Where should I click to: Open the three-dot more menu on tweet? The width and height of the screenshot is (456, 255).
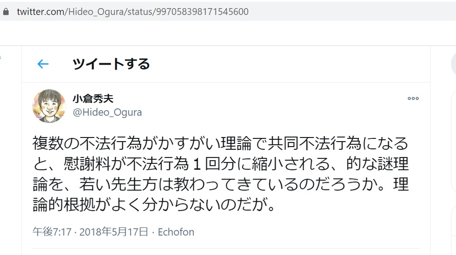413,98
